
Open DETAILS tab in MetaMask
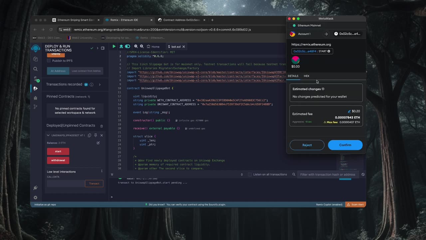(293, 76)
